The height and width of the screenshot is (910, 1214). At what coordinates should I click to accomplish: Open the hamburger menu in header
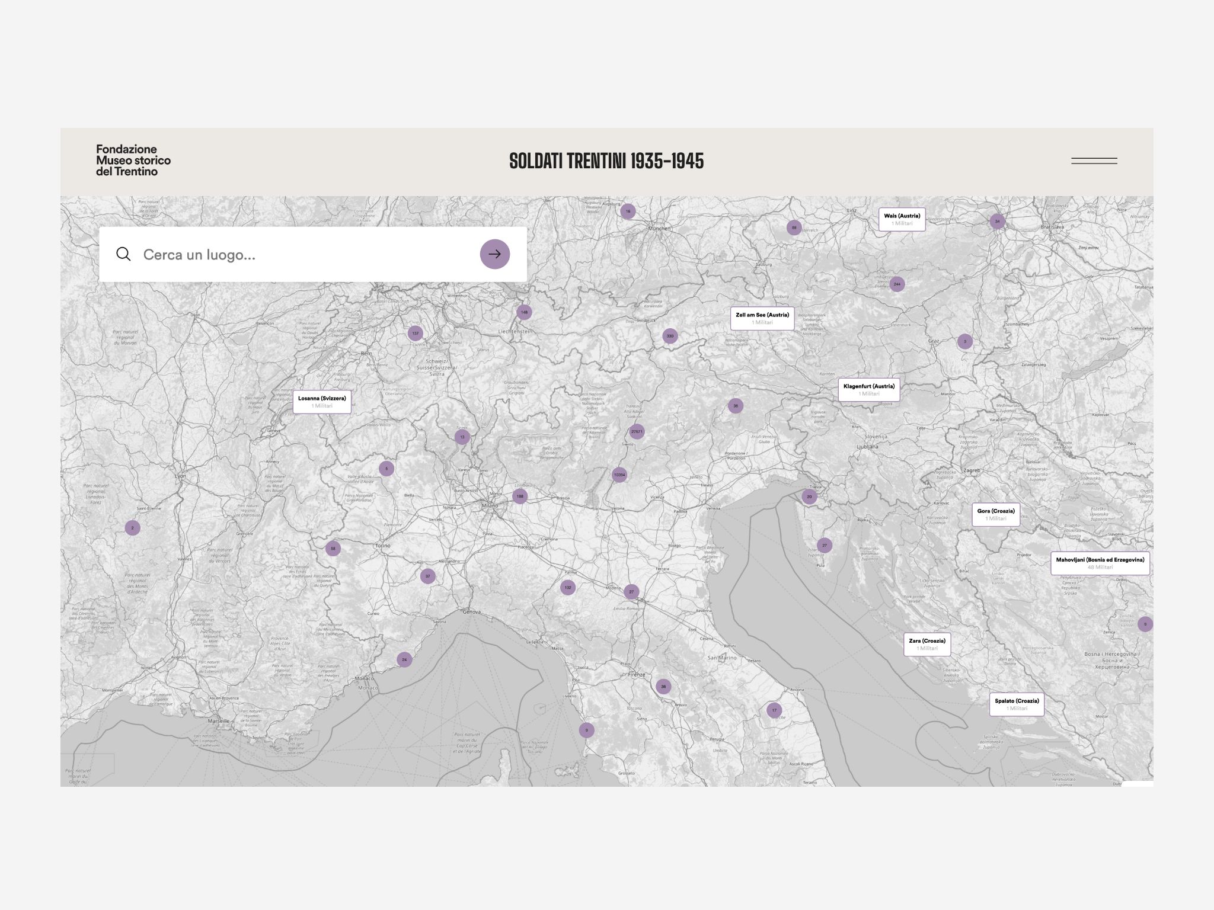[x=1094, y=161]
